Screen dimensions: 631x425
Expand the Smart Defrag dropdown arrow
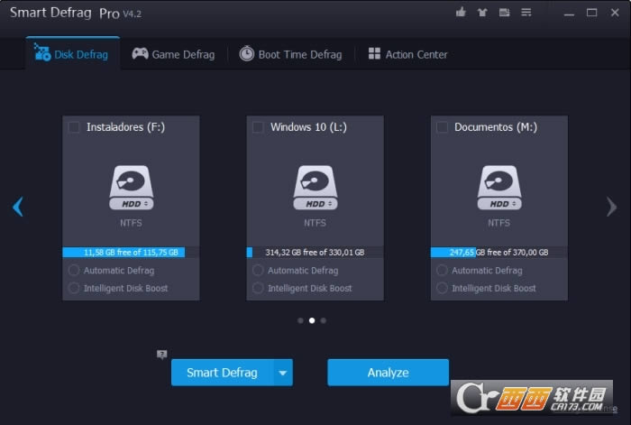(283, 373)
